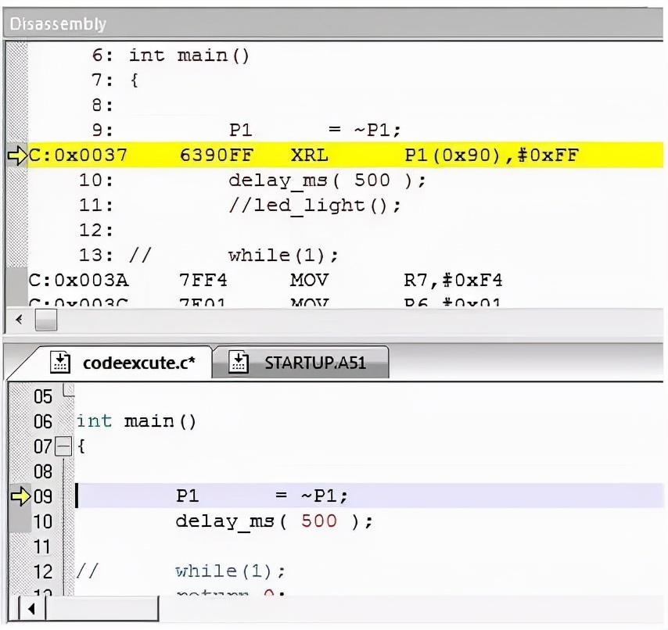Click the file icon on STARTUP.A51 tab
The height and width of the screenshot is (630, 668).
click(x=240, y=363)
